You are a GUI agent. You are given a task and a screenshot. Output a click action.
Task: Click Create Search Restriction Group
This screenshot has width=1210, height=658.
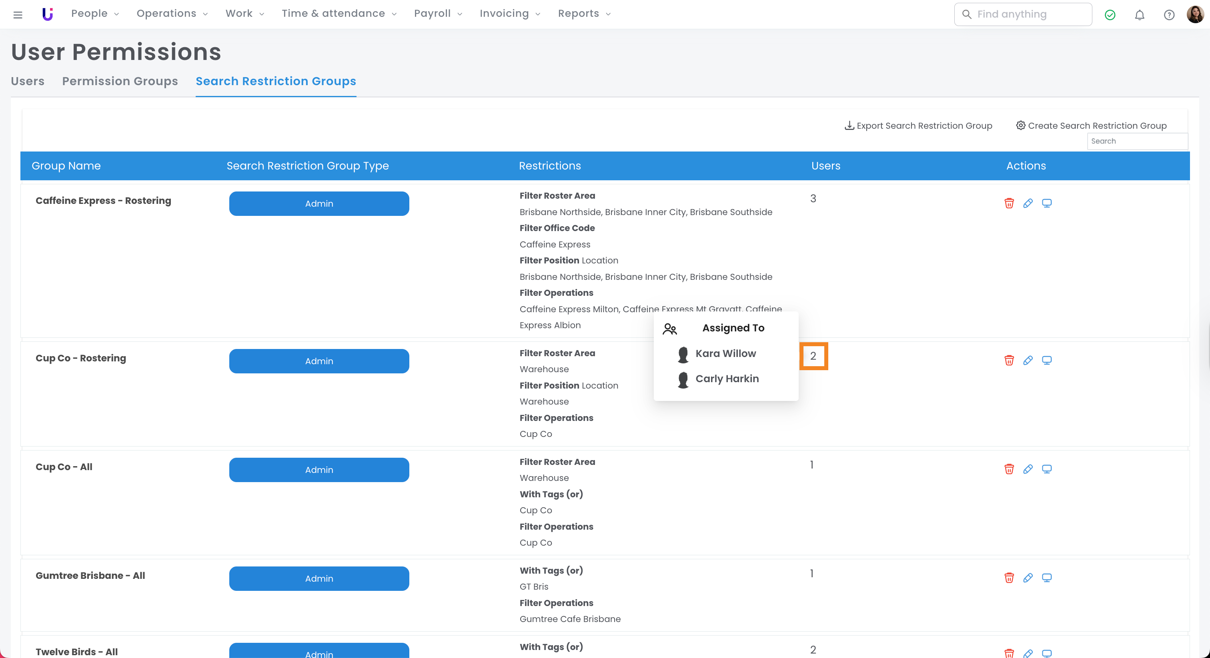[1091, 126]
